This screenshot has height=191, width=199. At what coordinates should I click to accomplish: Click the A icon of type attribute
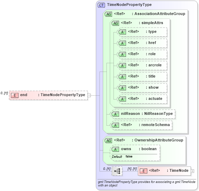(x=122, y=32)
